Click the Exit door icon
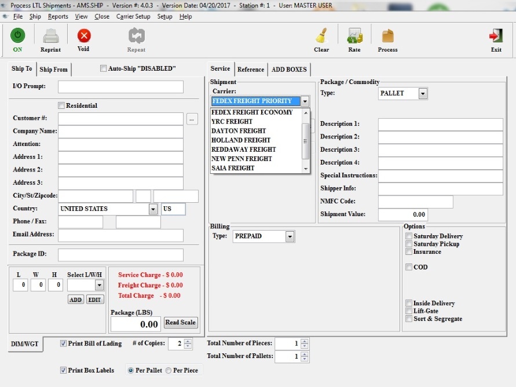The height and width of the screenshot is (387, 516). click(496, 35)
